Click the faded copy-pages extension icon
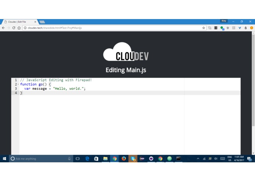Image resolution: width=255 pixels, height=181 pixels. 210,28
